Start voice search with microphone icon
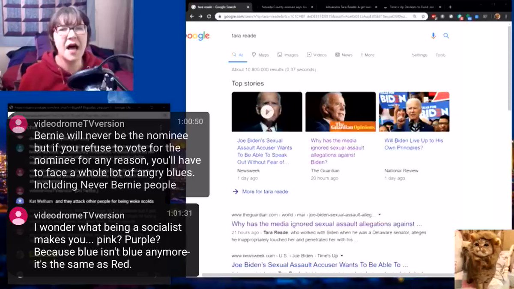 click(433, 36)
